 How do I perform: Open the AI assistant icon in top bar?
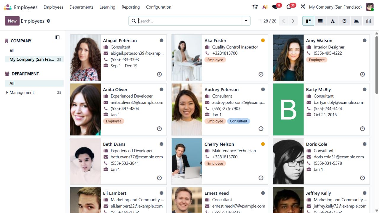tap(265, 7)
